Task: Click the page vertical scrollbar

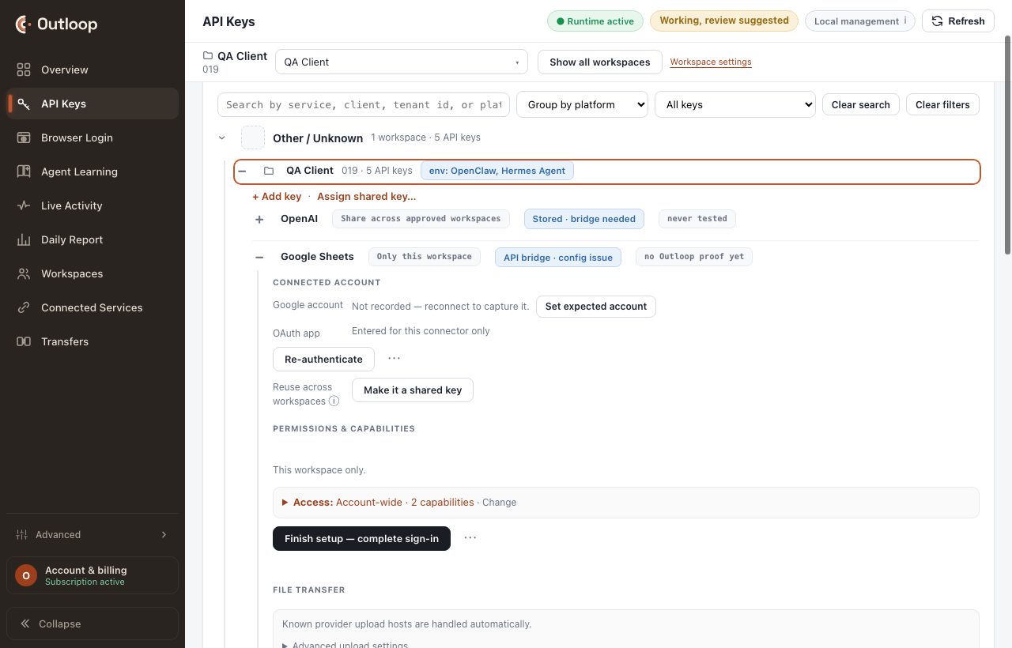Action: (1007, 146)
